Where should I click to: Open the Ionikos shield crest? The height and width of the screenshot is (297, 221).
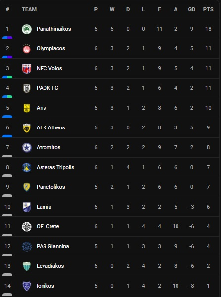pyautogui.click(x=27, y=286)
